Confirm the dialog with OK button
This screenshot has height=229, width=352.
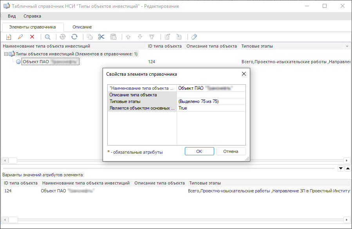[199, 151]
